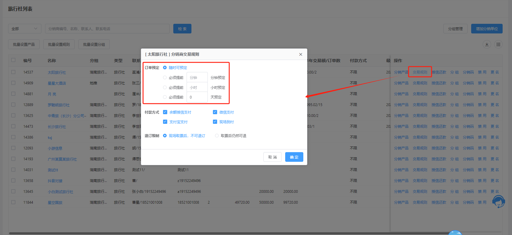The image size is (512, 235).
Task: Click the 取消 button in dialog
Action: [x=272, y=157]
